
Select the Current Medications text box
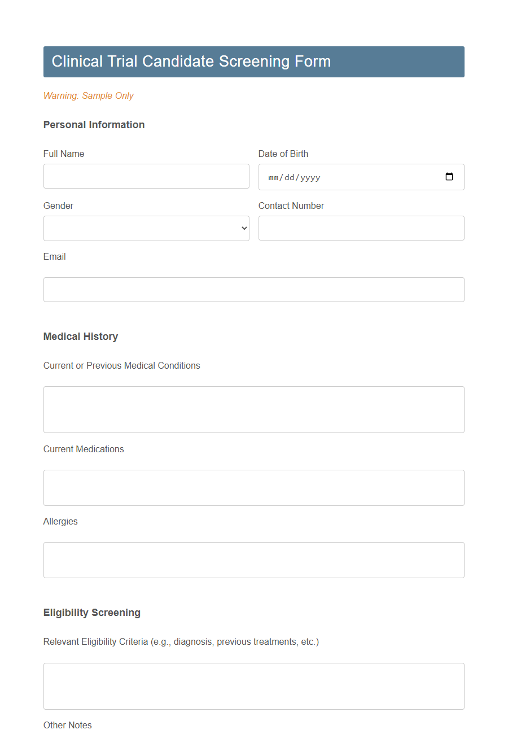click(x=253, y=487)
